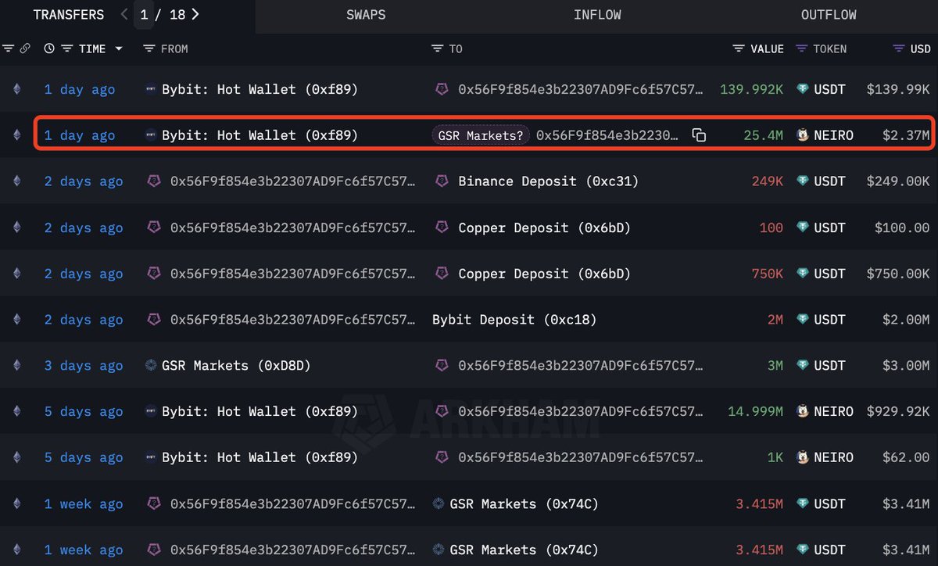Click the clock icon beside the TIME header
Screen dimensions: 938x566
[49, 48]
